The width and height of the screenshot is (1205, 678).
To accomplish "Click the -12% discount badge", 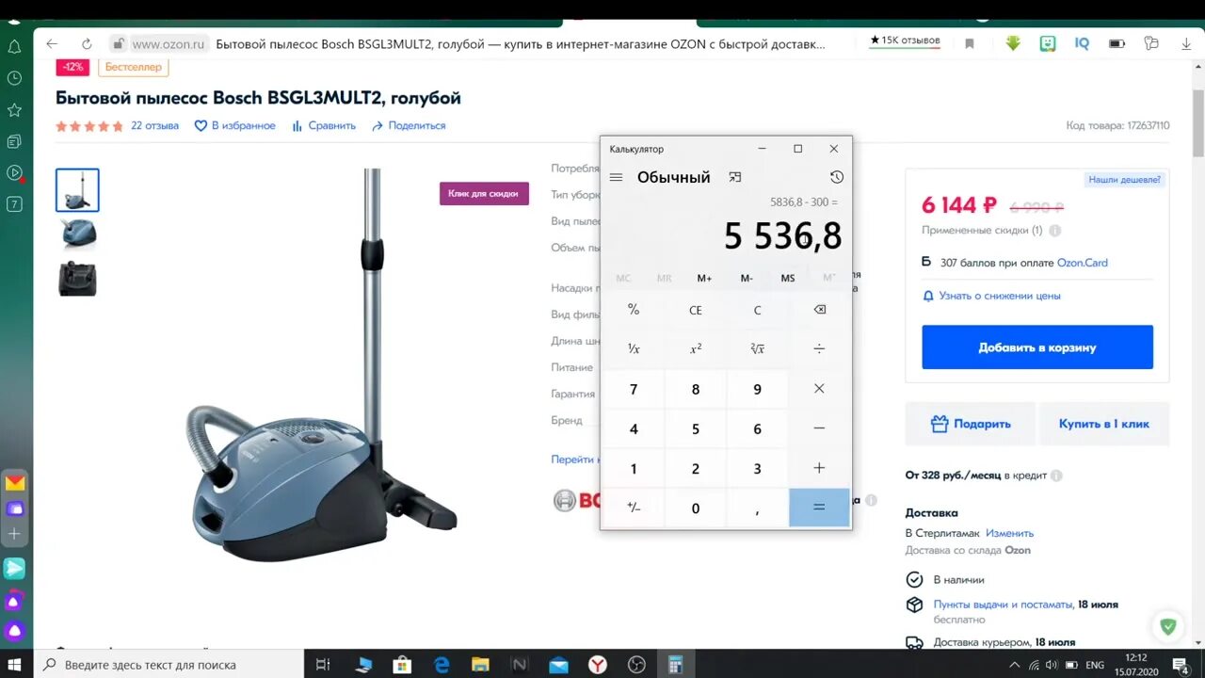I will click(72, 67).
